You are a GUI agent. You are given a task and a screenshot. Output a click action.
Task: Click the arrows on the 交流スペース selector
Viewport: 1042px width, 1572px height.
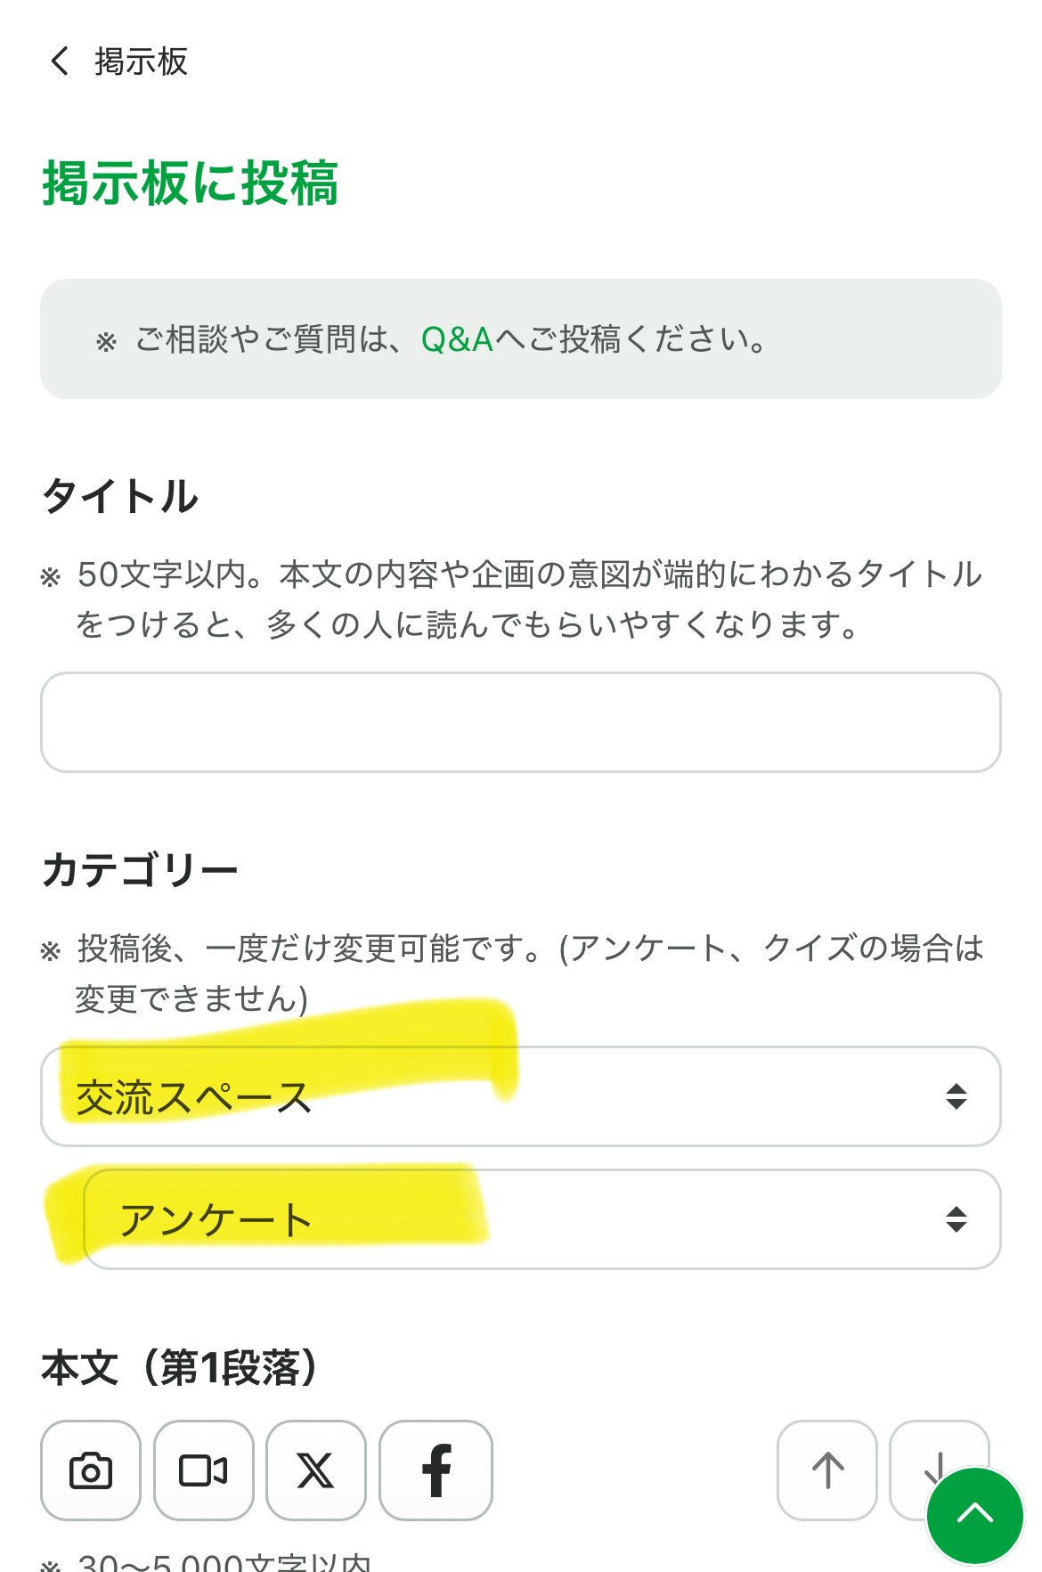coord(956,1096)
